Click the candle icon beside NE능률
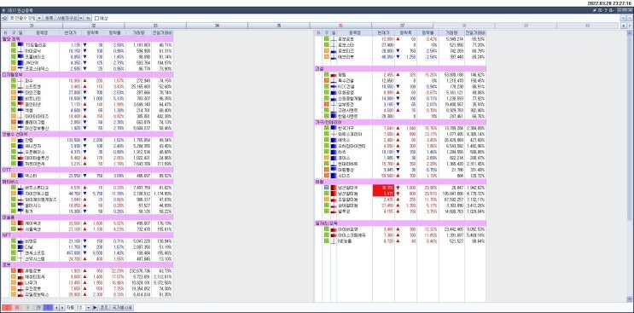Screen dimensions: 634x313 334,241
